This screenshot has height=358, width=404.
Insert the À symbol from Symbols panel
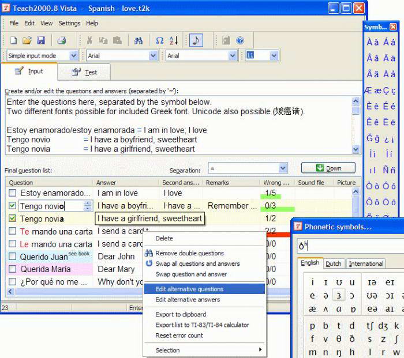point(369,42)
